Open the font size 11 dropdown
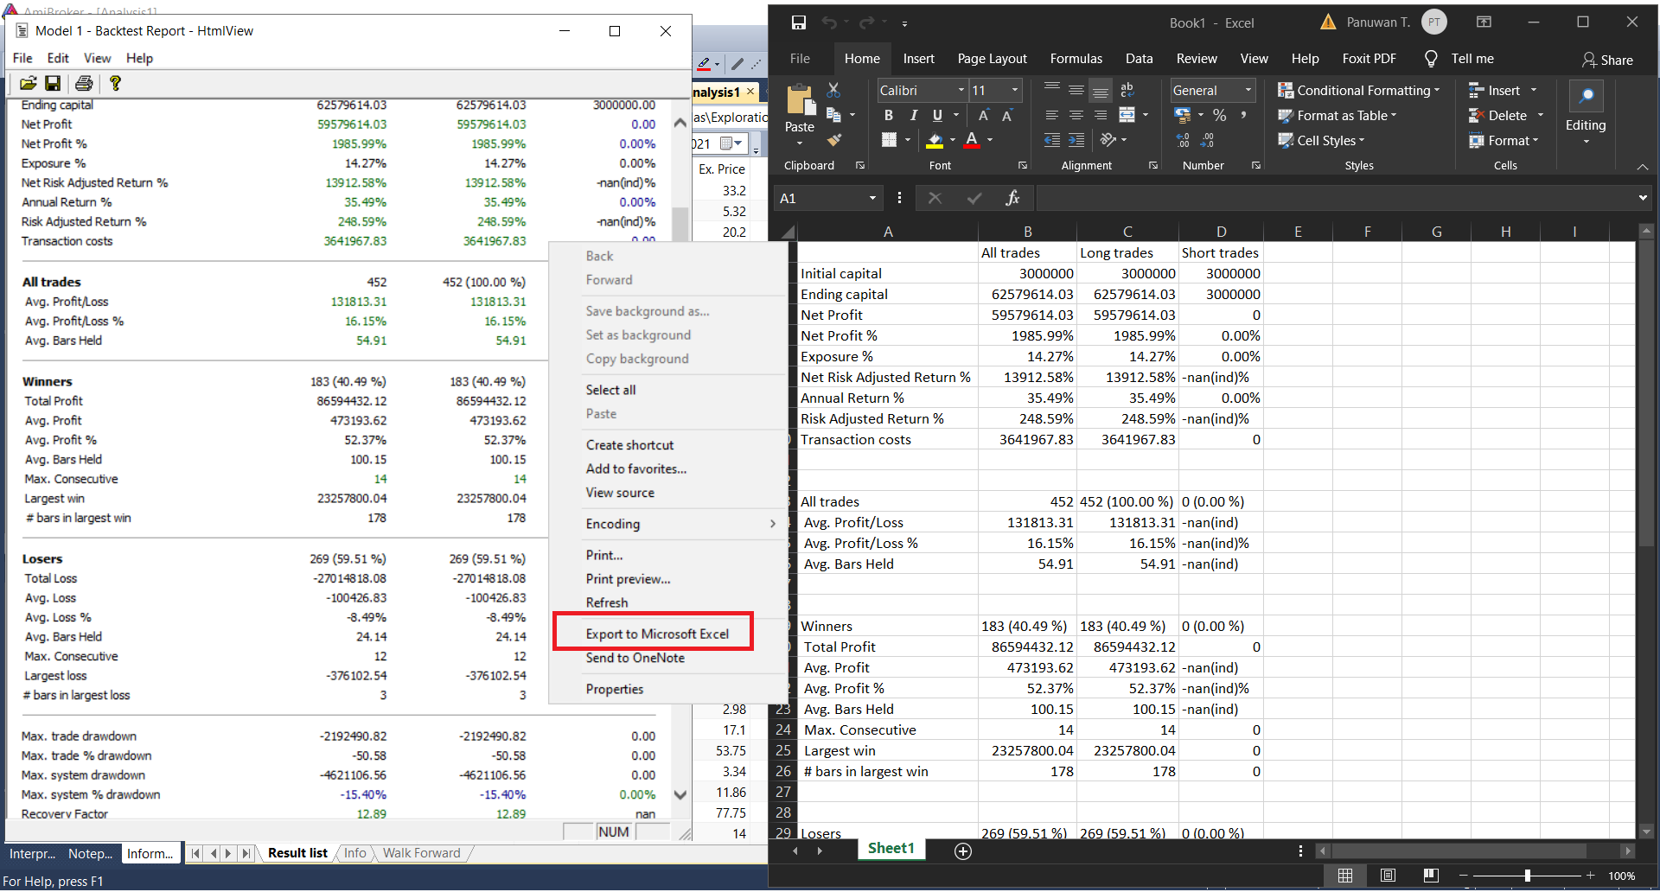Viewport: 1660px width, 892px height. (1015, 90)
